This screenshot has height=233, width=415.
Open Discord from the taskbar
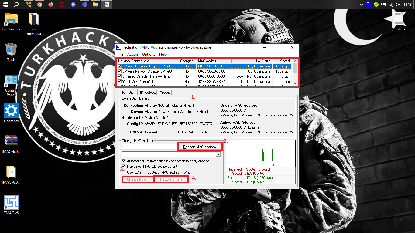coord(73,5)
